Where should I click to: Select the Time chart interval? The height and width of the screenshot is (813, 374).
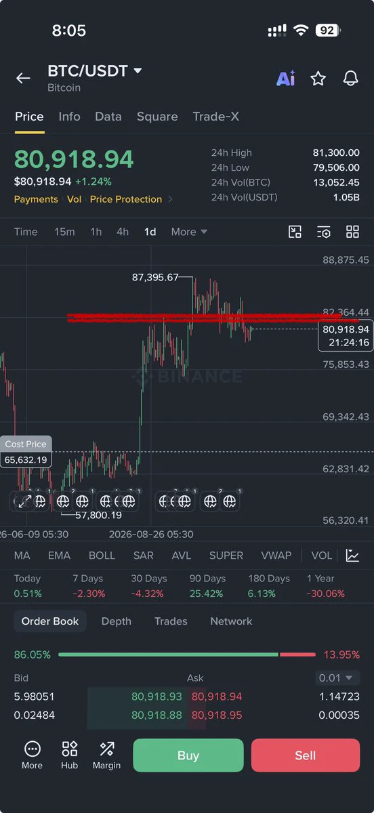point(26,232)
